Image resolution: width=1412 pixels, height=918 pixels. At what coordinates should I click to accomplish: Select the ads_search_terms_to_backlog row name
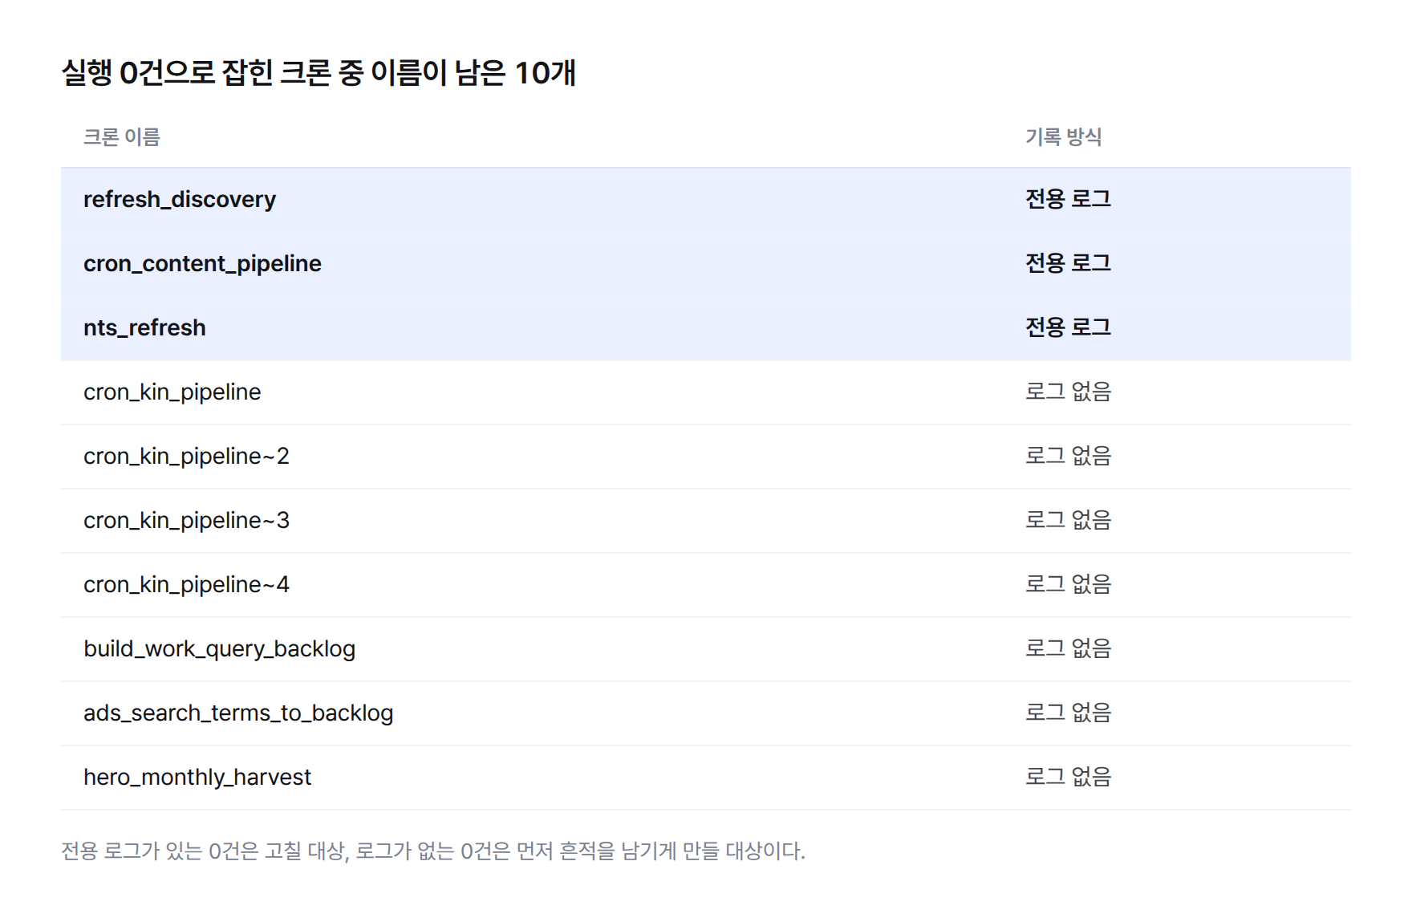[x=238, y=713]
